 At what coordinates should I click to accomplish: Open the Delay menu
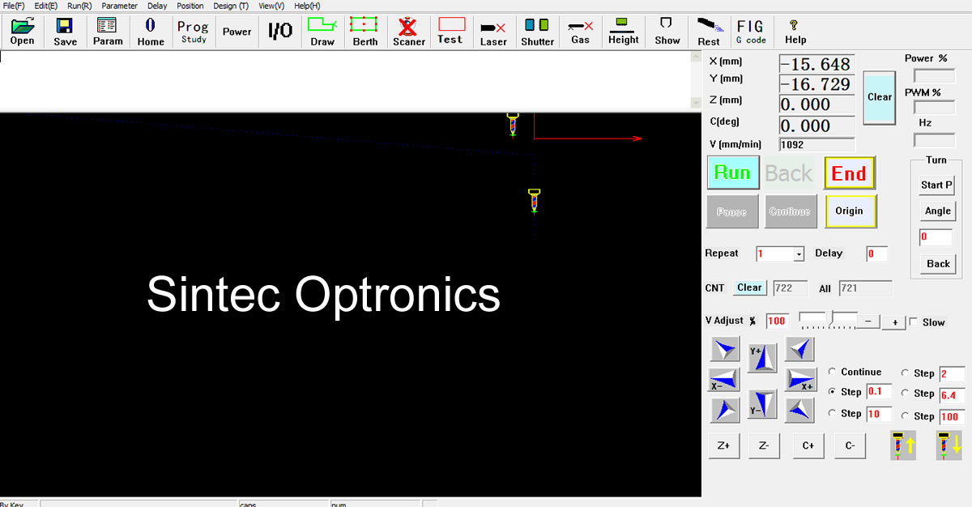point(157,6)
